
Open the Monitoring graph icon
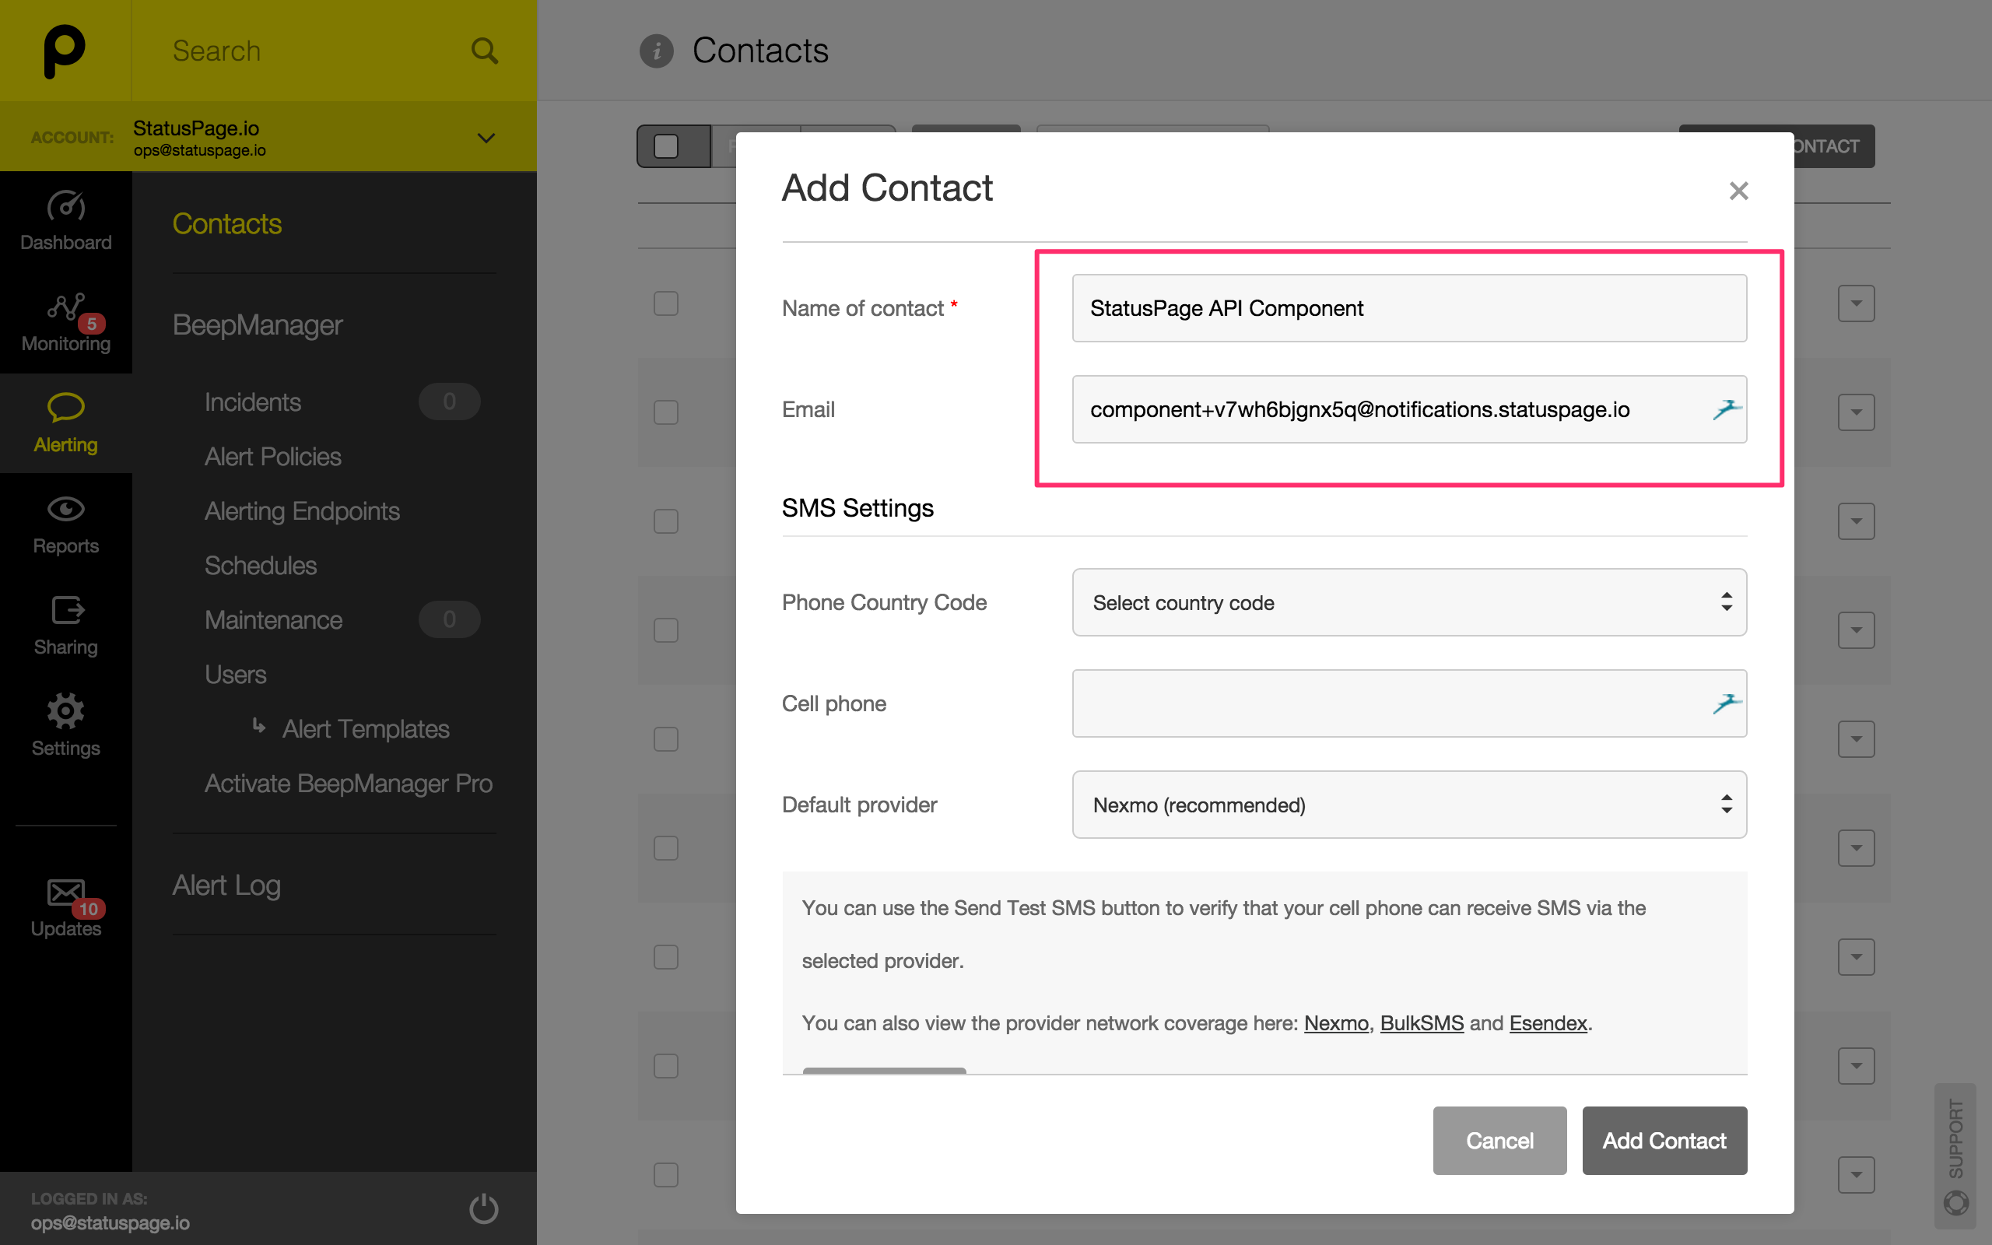66,307
